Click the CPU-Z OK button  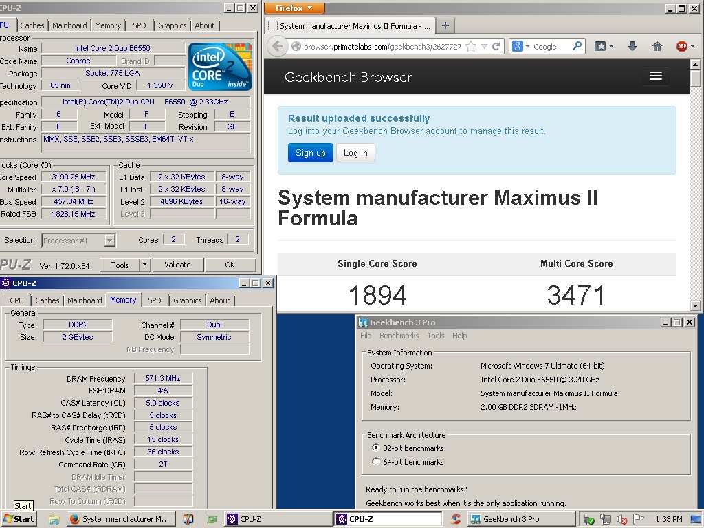coord(230,265)
